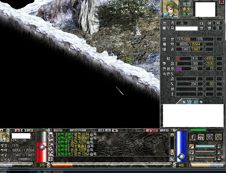
Task: Click the chat window toggle icon
Action: [x=172, y=159]
